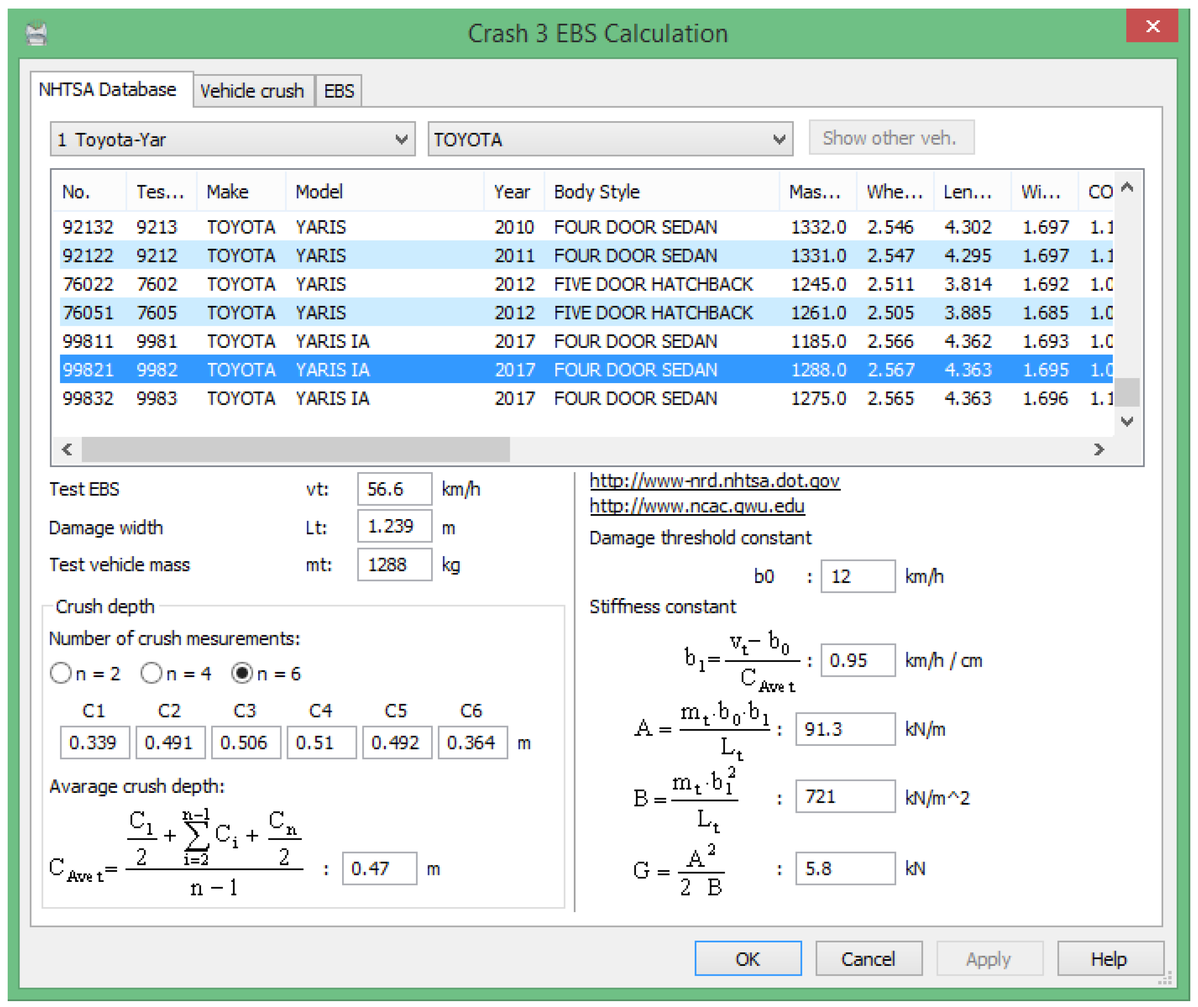Sort table by Body Style column header
The width and height of the screenshot is (1198, 1007).
point(597,192)
